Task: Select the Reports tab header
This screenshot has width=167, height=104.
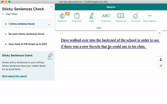Action: coord(111,7)
